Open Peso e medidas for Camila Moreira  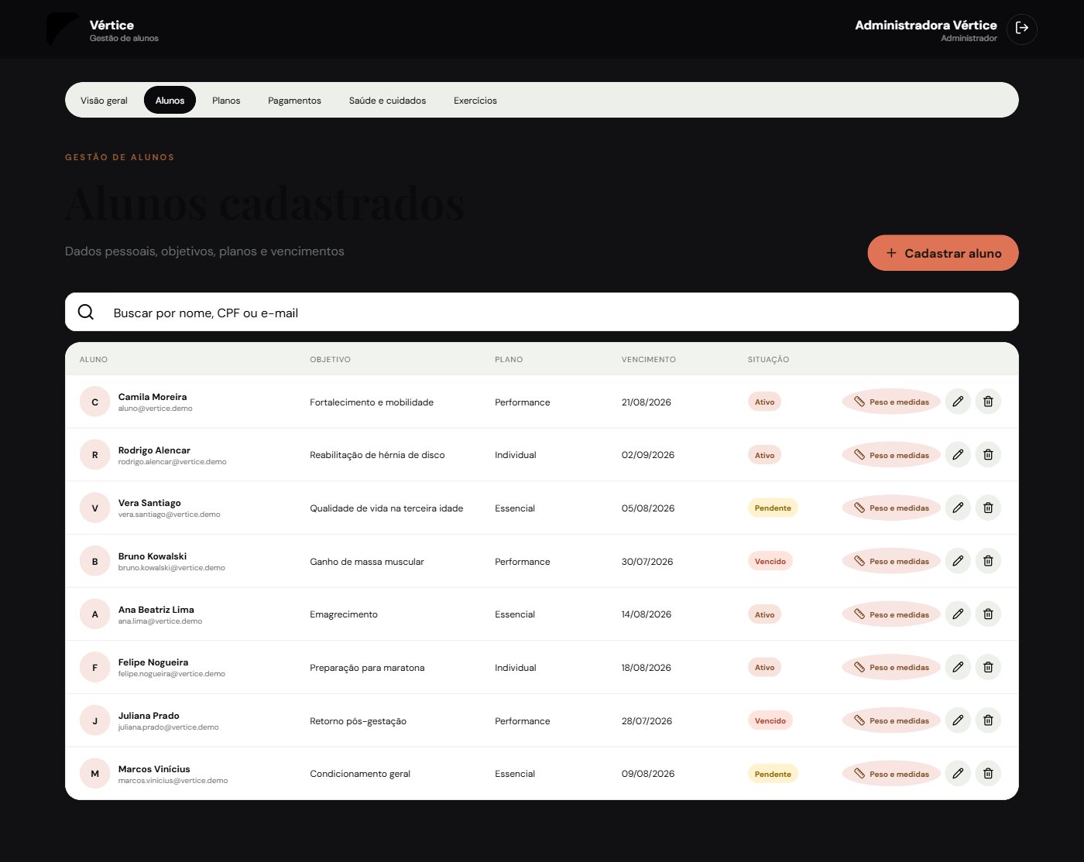click(x=891, y=402)
